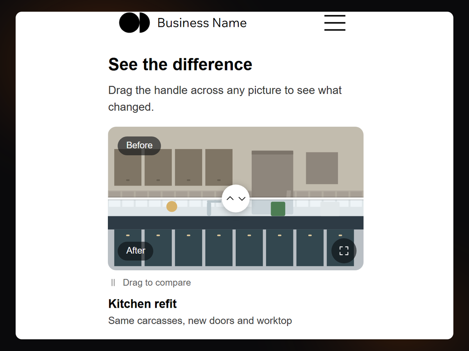Click the instruction paragraph about dragging
Screen dimensions: 469x351
pyautogui.click(x=225, y=98)
